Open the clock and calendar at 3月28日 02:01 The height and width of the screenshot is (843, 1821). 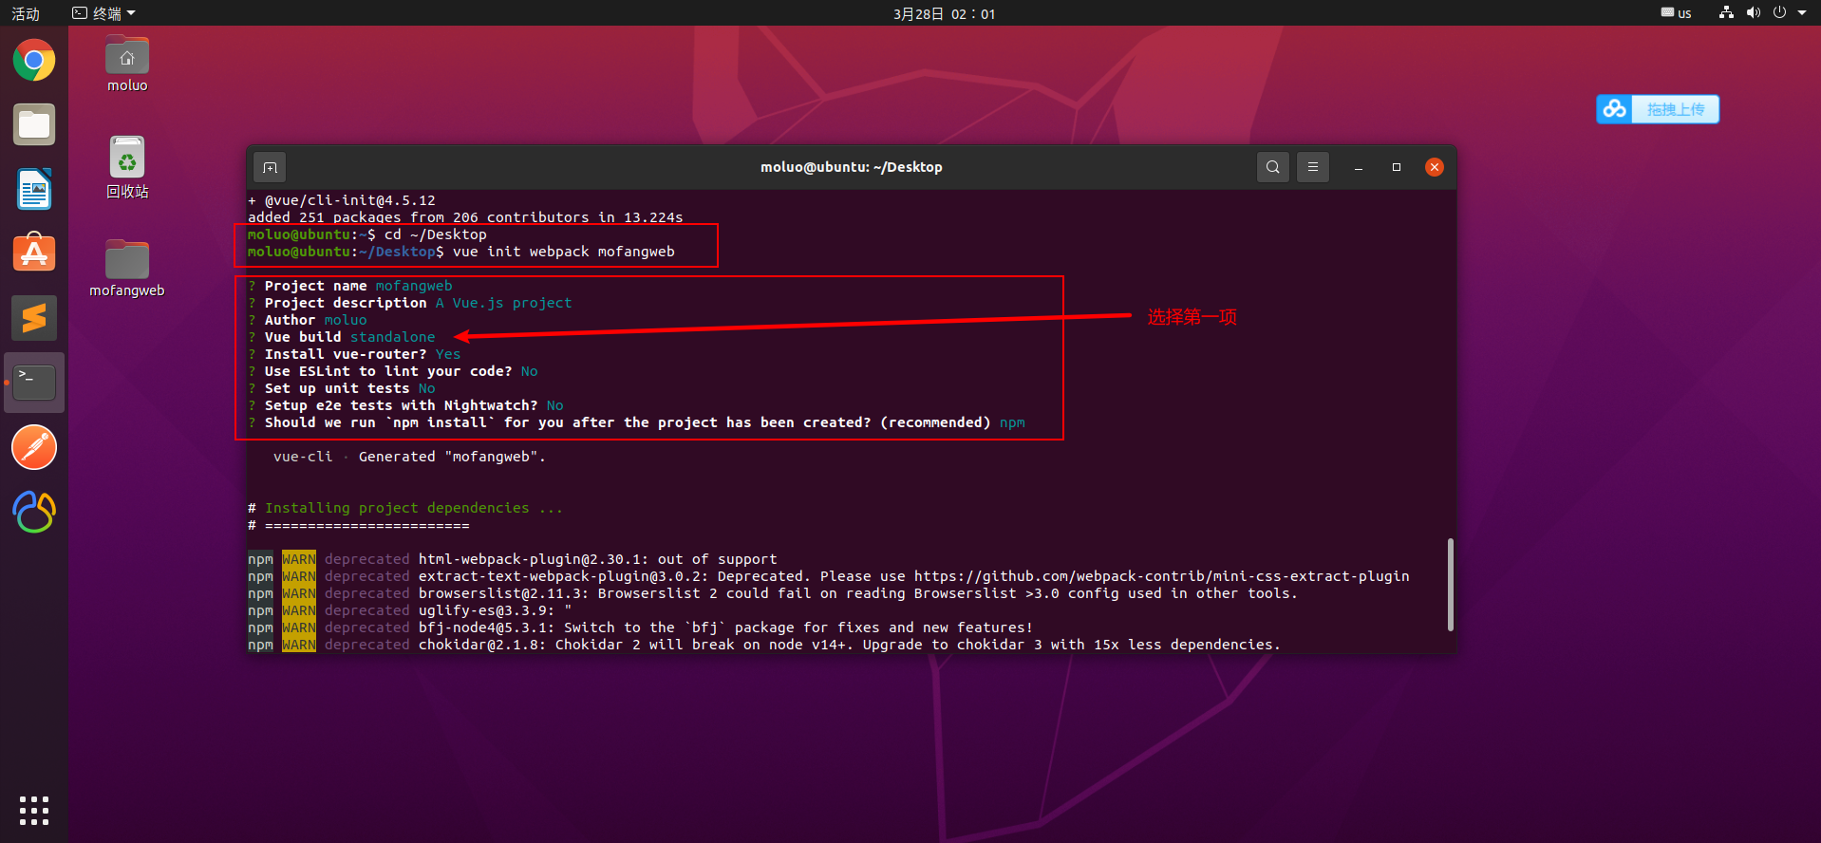coord(944,13)
